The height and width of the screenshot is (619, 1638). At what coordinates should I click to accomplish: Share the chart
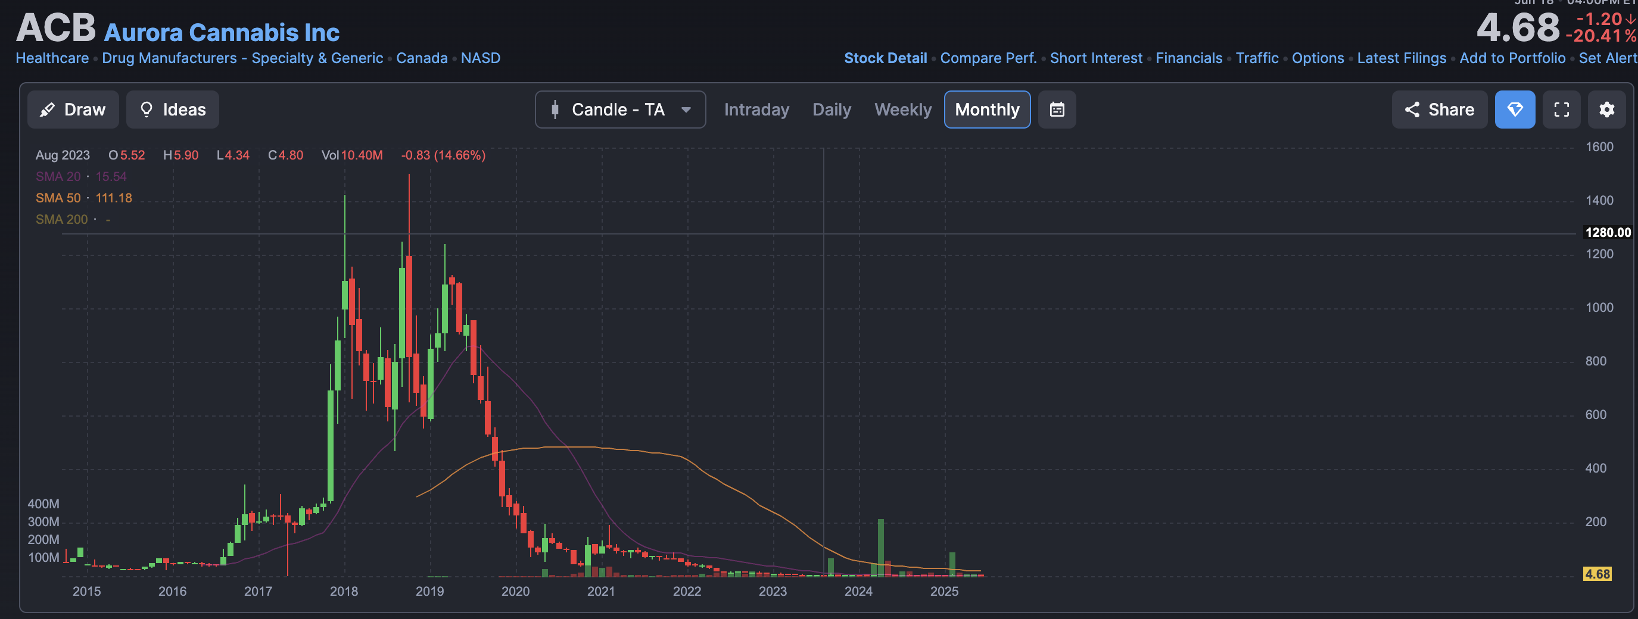click(x=1439, y=110)
